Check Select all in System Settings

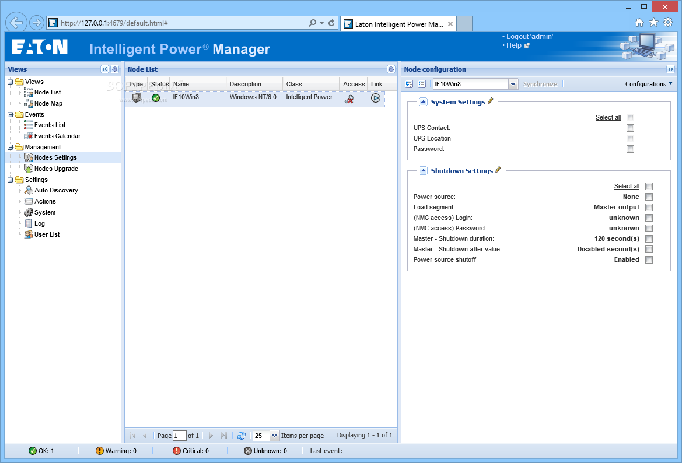[630, 117]
